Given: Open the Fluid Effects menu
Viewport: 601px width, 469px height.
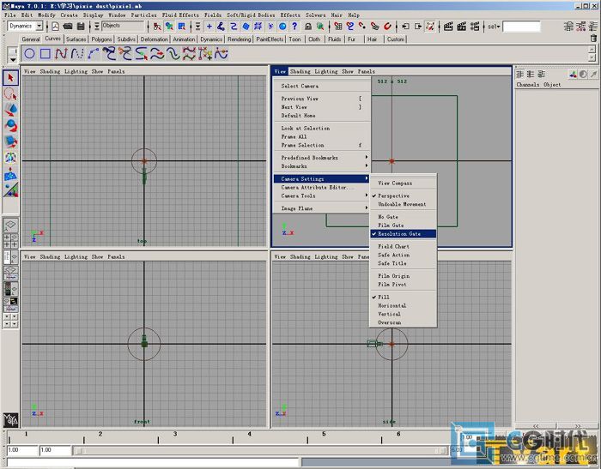Looking at the screenshot, I should (x=180, y=15).
